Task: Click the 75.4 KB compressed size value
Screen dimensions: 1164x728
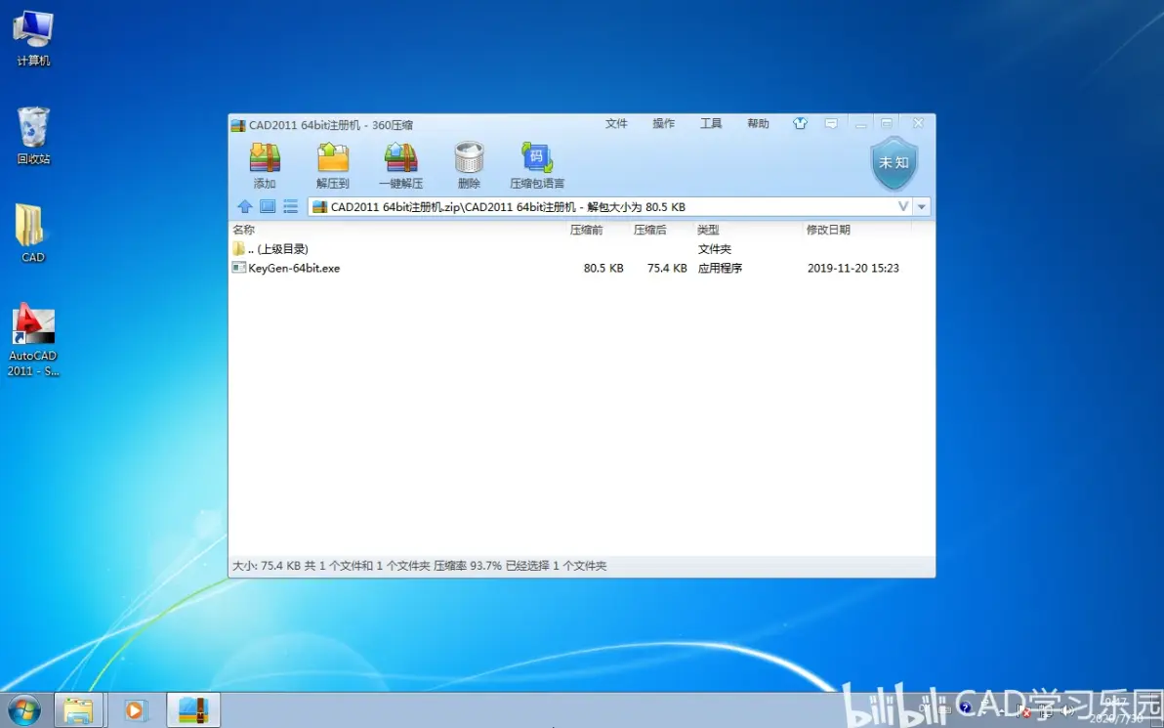Action: [x=667, y=268]
